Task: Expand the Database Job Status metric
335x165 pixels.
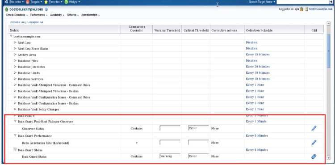Action: pos(15,67)
